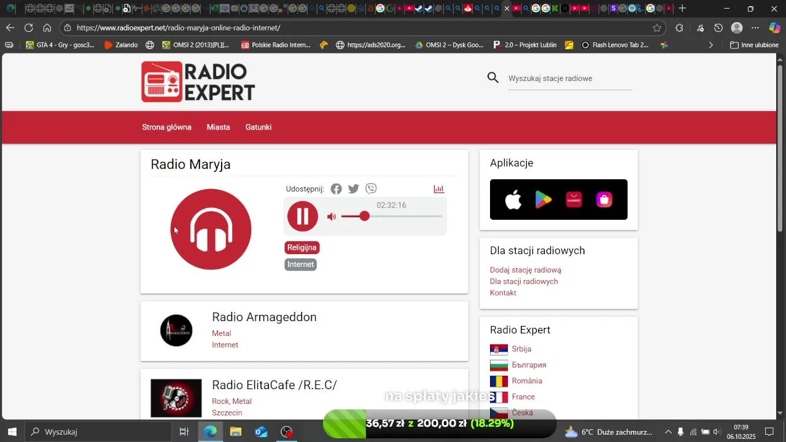Click the Wyszukaj taskbar search box
Image resolution: width=786 pixels, height=442 pixels.
pyautogui.click(x=98, y=432)
